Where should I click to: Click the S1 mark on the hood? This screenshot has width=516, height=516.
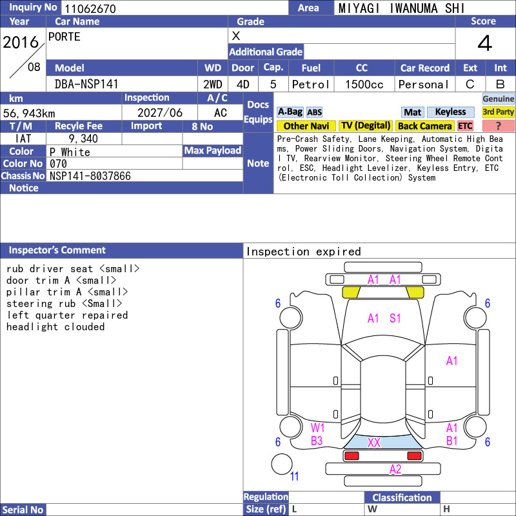395,318
